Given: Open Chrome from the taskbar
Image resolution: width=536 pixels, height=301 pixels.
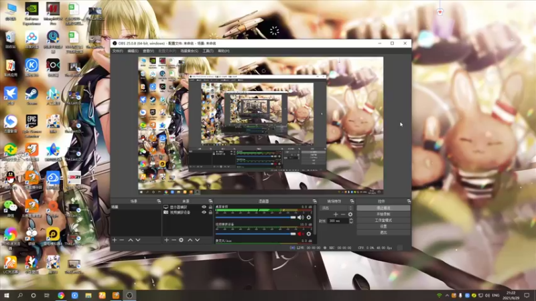Looking at the screenshot, I should tap(61, 295).
